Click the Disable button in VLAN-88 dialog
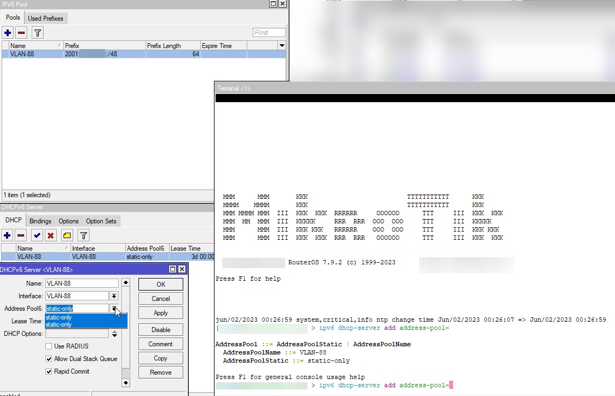 (x=161, y=330)
